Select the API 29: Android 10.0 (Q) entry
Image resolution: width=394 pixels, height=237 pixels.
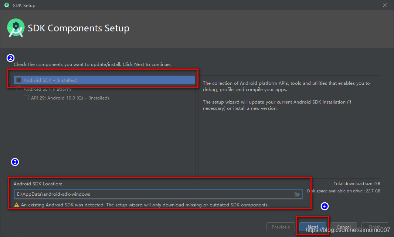coord(70,98)
